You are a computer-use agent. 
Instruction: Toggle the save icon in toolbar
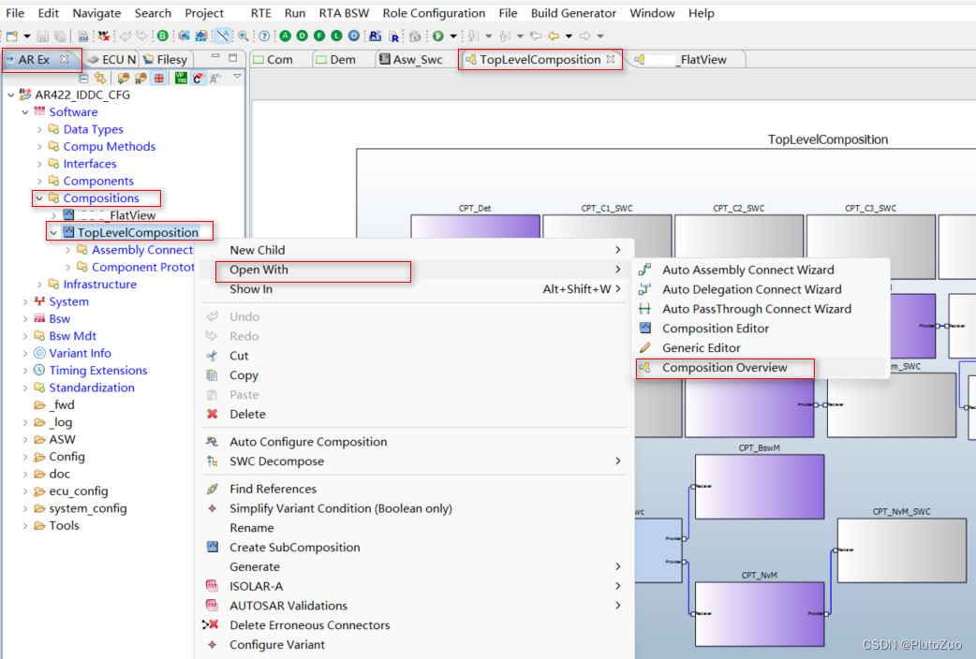click(x=42, y=35)
